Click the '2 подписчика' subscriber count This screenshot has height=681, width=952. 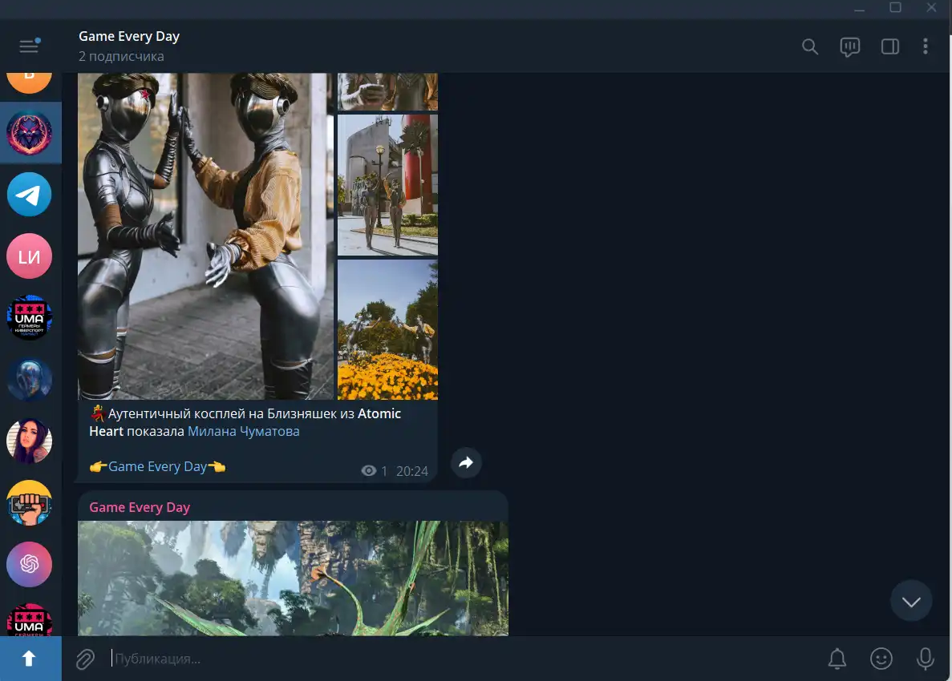(121, 56)
